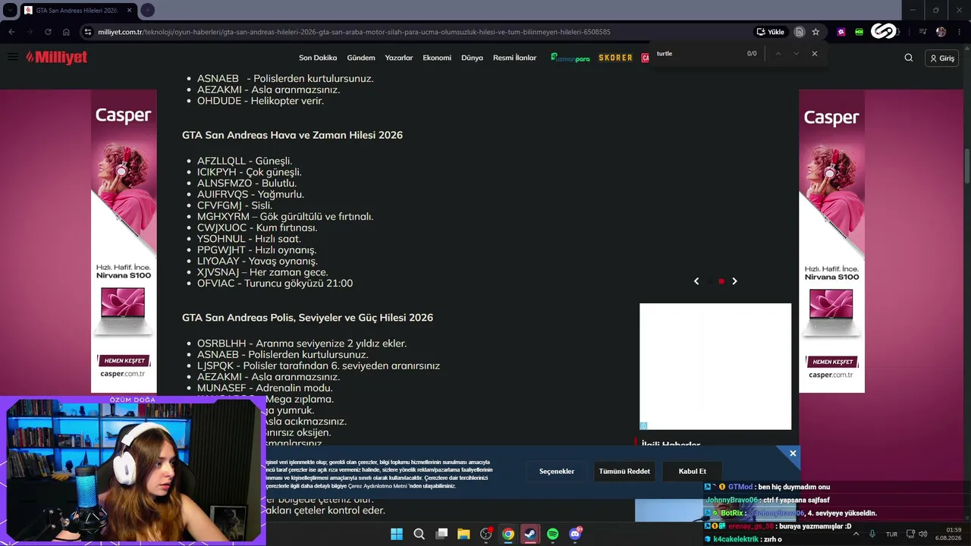
Task: Accept cookies with Kabul Et
Action: tap(693, 471)
